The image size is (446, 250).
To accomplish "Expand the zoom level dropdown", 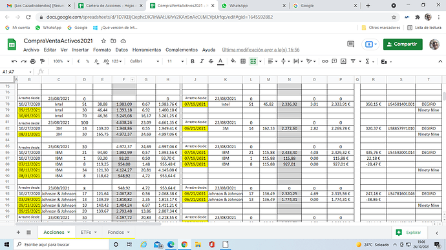I will (x=61, y=61).
